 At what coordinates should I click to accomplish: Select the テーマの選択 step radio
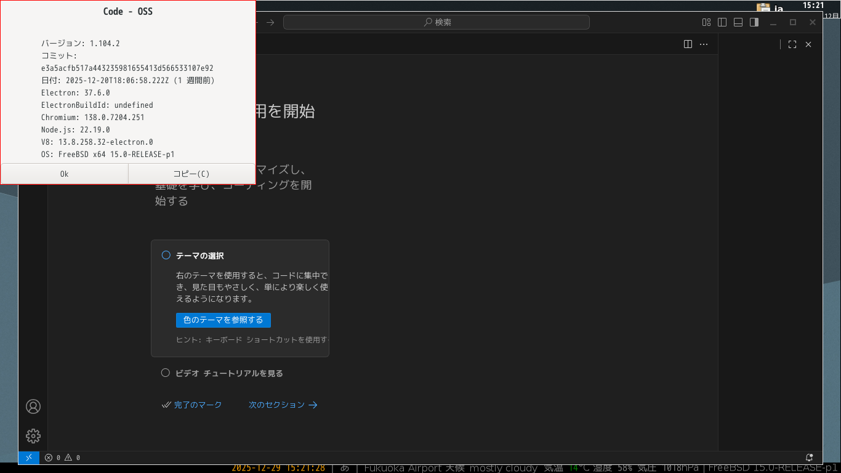point(166,255)
